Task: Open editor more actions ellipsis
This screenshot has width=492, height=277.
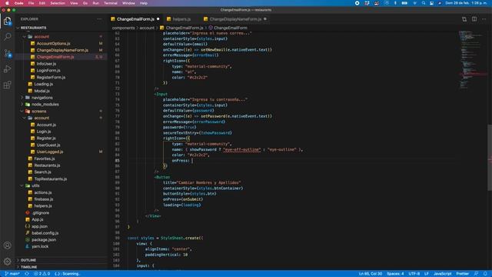Action: [484, 19]
